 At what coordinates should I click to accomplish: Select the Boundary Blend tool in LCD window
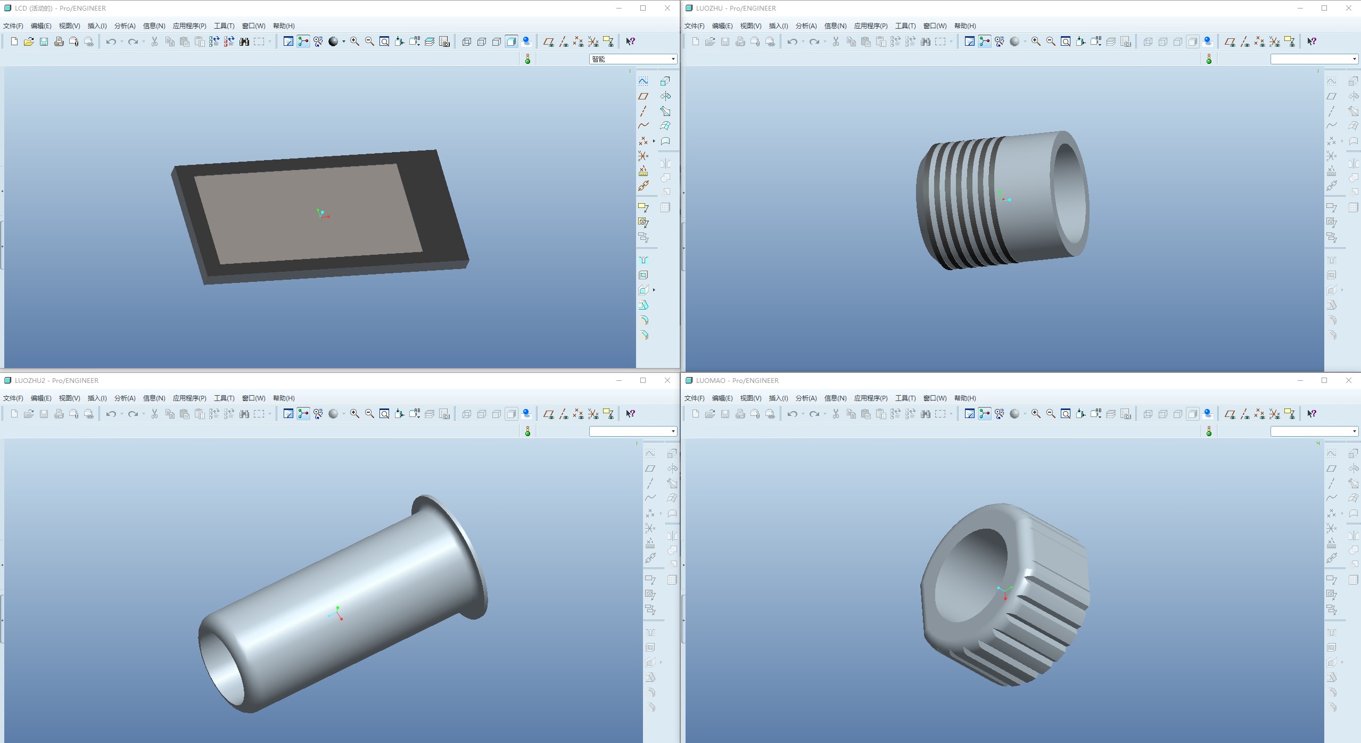coord(665,126)
